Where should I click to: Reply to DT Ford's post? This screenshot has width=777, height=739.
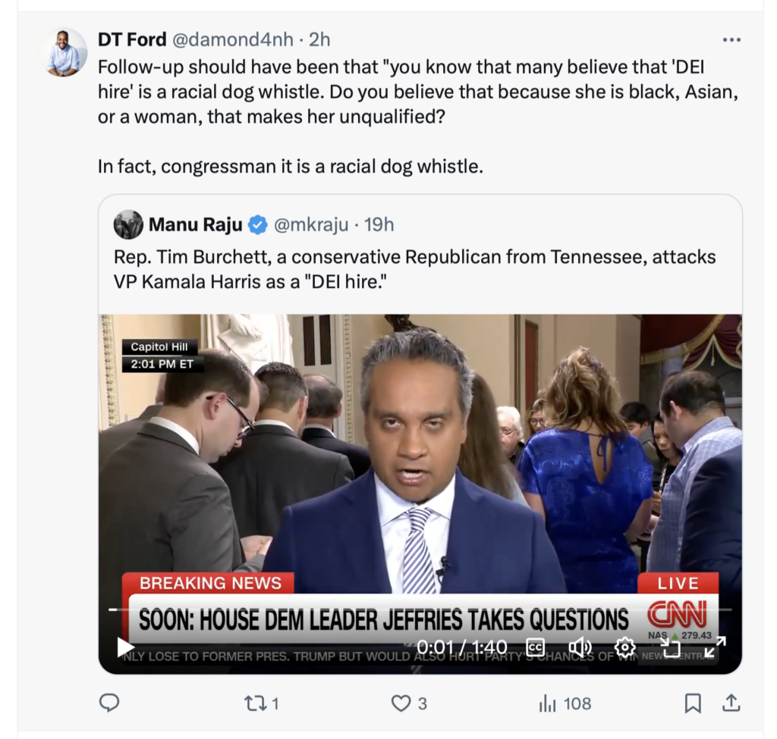110,703
